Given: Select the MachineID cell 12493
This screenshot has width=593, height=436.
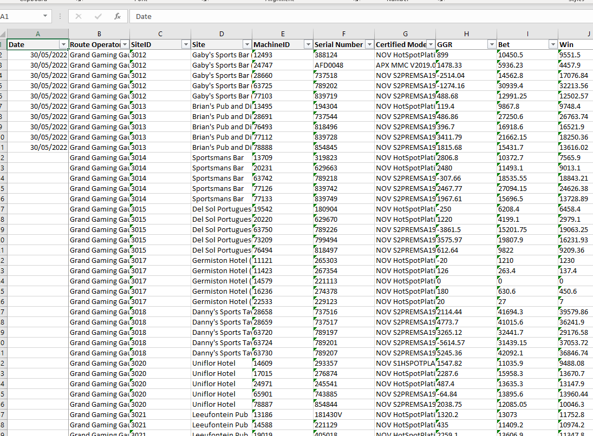Looking at the screenshot, I should point(283,55).
